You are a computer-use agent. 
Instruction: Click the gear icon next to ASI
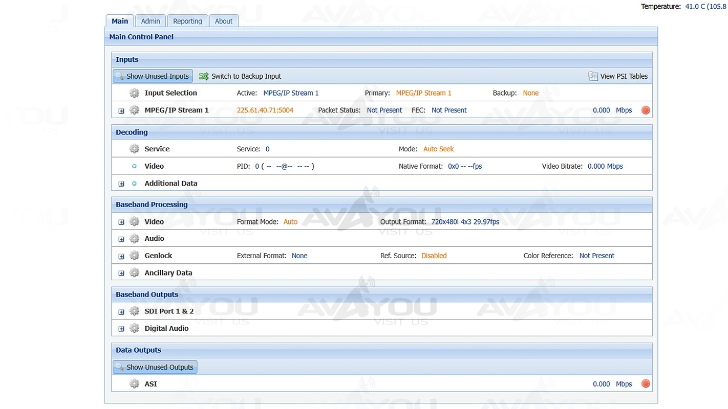(x=134, y=384)
